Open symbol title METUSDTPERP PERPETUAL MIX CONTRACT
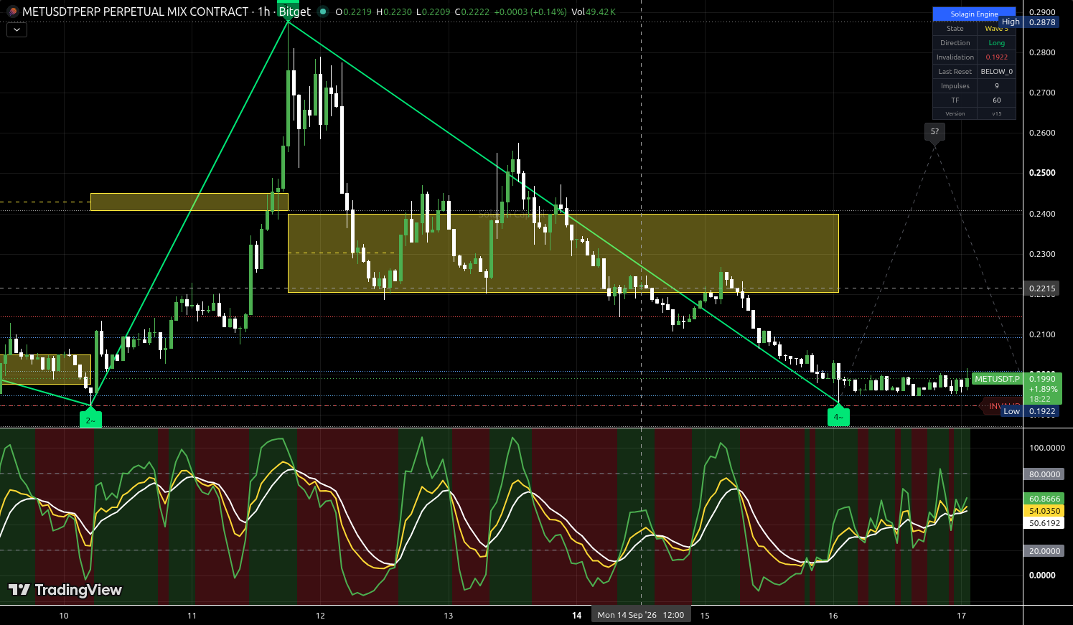Image resolution: width=1073 pixels, height=625 pixels. pyautogui.click(x=136, y=11)
